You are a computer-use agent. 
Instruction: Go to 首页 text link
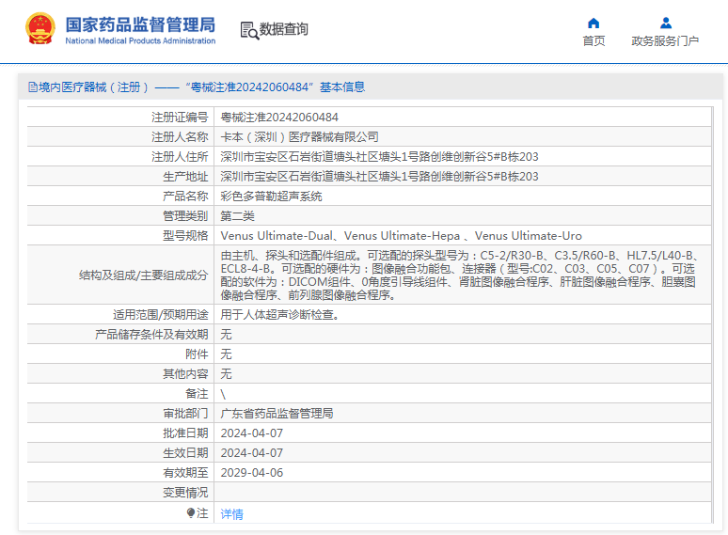tap(593, 41)
